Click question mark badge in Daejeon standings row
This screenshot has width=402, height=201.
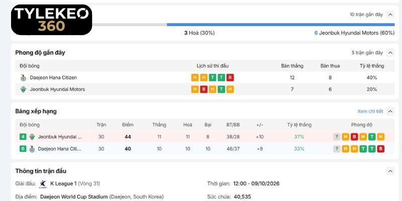click(337, 149)
